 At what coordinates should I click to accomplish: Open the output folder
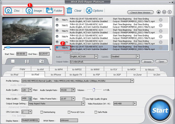pyautogui.click(x=161, y=62)
